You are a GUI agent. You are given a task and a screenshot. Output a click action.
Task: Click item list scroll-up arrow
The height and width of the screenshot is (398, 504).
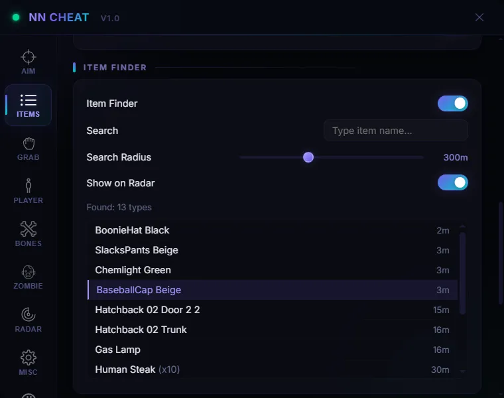462,226
